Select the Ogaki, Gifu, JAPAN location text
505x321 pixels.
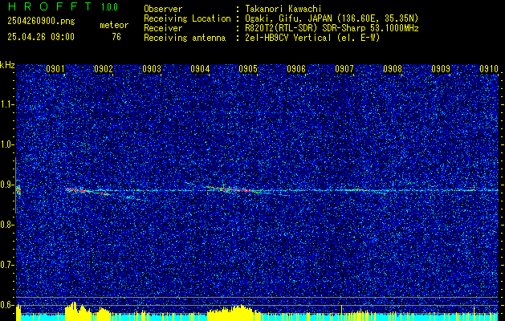[332, 18]
